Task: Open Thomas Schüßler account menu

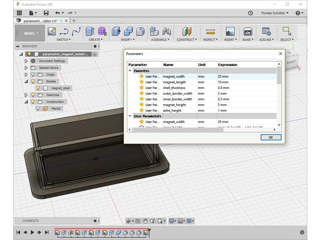Action: 275,13
